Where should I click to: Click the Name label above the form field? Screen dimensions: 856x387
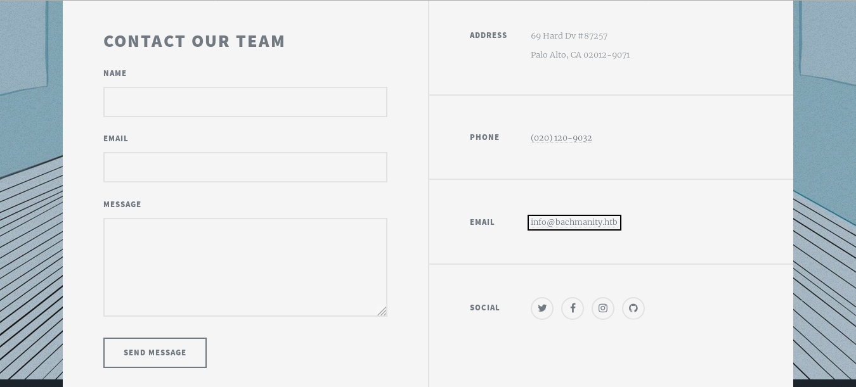tap(115, 73)
